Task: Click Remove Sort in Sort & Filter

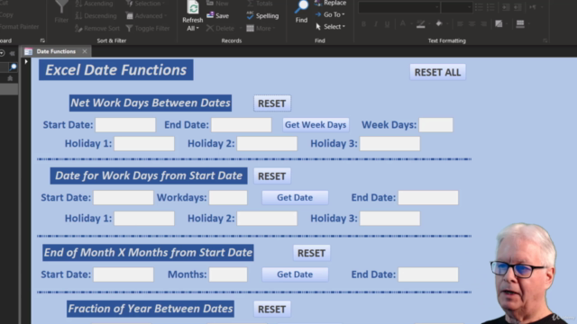Action: [x=97, y=28]
